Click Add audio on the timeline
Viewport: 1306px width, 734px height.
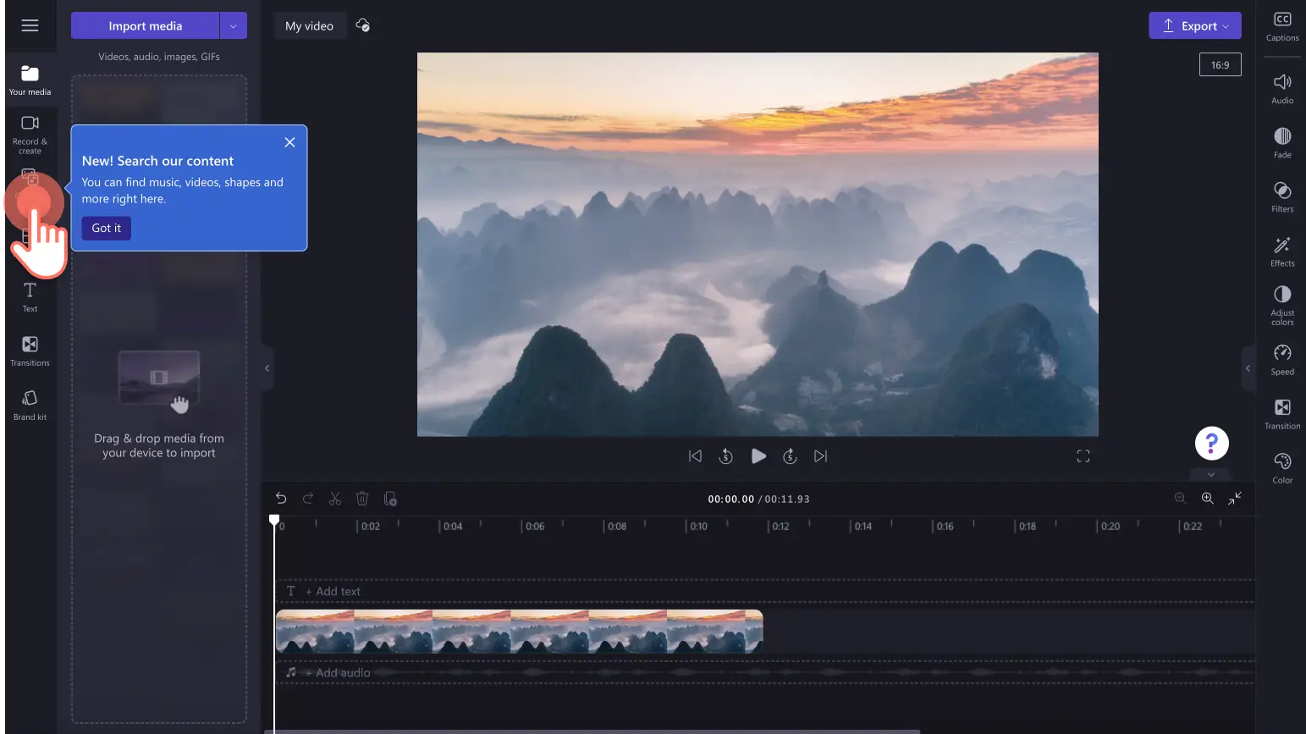[x=338, y=673]
